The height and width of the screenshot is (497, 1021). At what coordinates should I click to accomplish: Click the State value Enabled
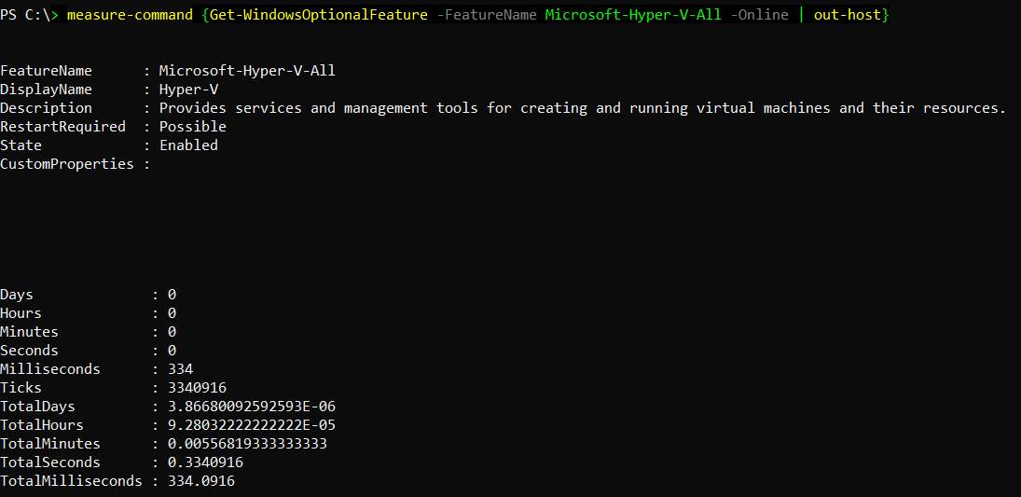[189, 145]
